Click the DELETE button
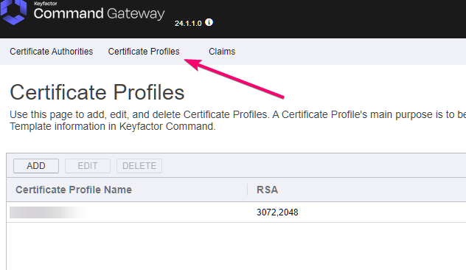 [139, 166]
